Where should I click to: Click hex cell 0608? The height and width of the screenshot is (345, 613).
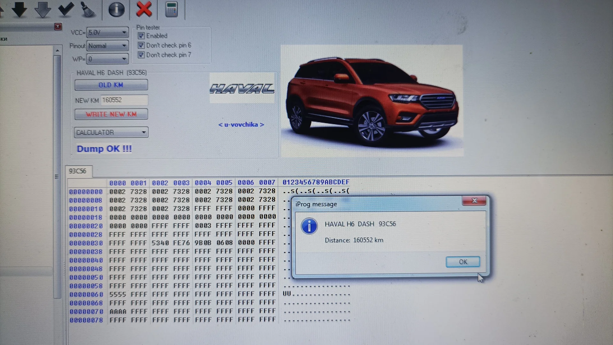pos(224,242)
